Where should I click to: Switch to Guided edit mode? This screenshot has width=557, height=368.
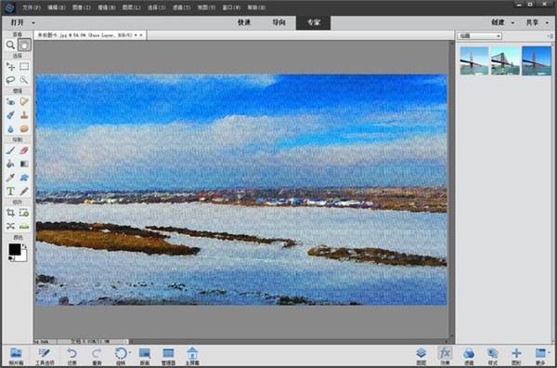(x=278, y=22)
